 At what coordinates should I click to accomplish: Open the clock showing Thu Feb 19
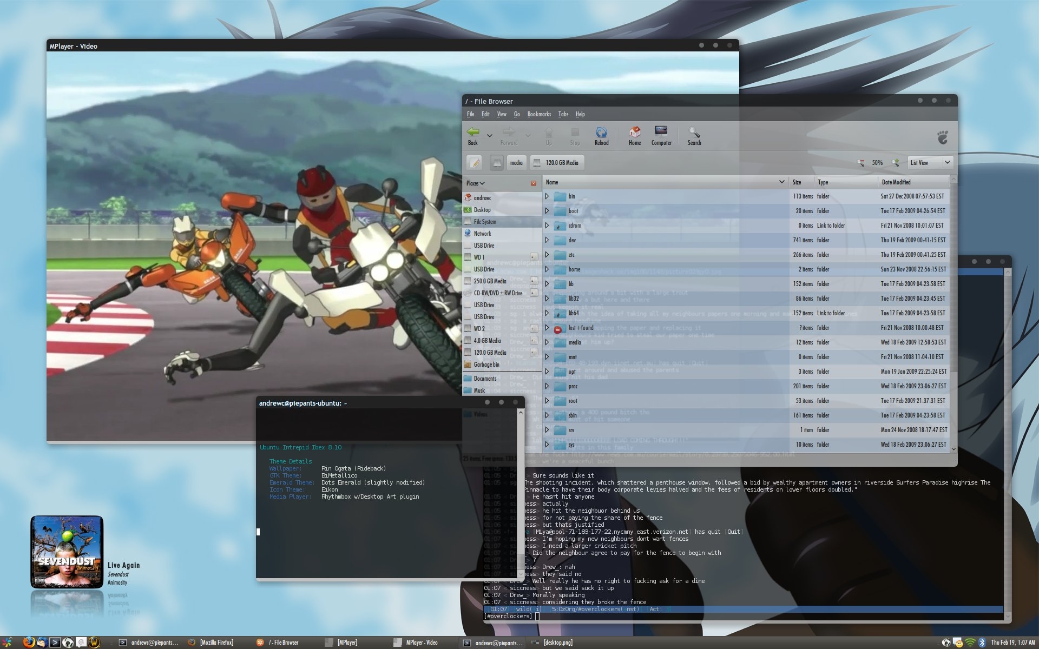coord(1013,643)
